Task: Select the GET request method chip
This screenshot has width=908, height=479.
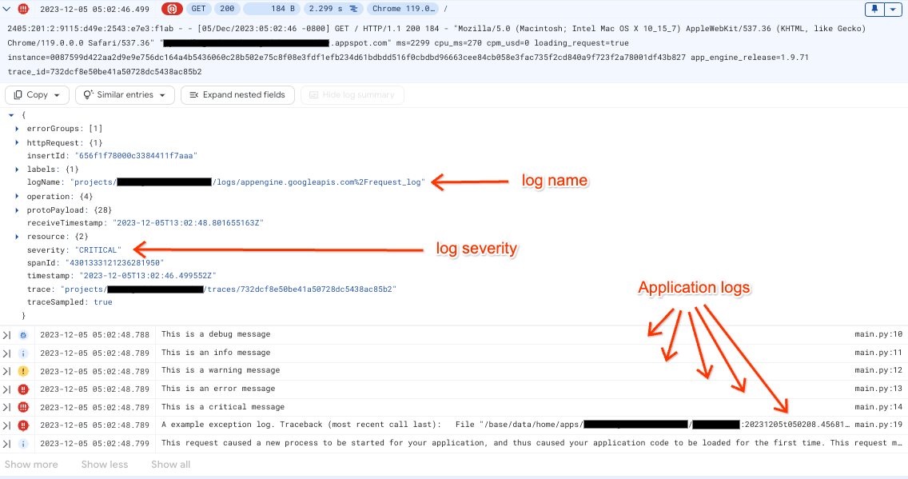Action: coord(198,9)
